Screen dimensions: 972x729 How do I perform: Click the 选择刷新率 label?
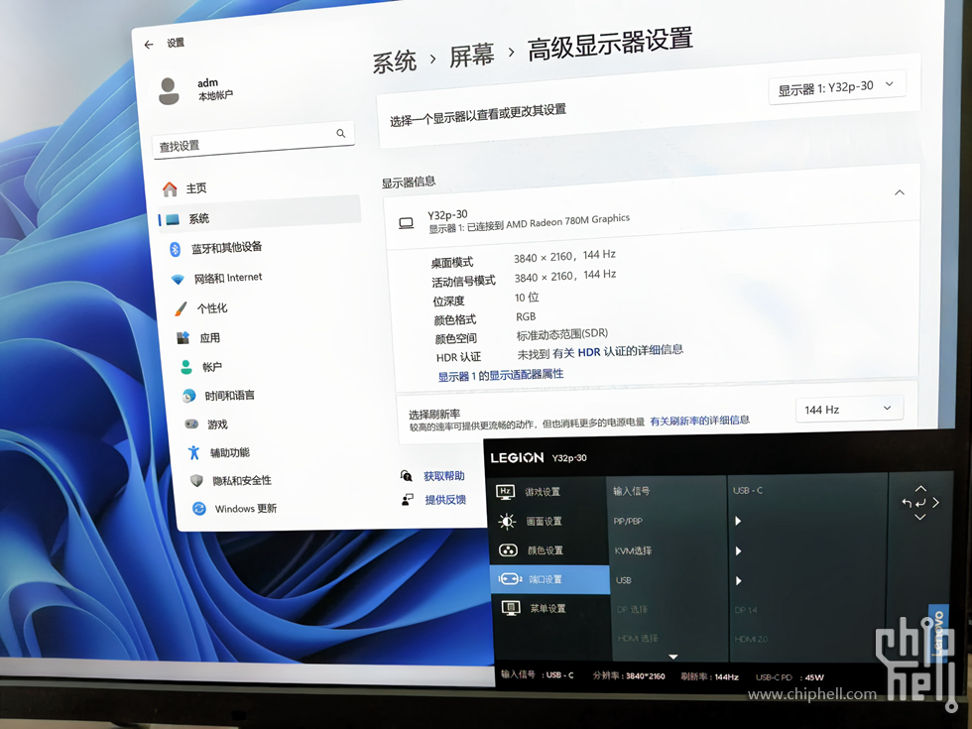coord(434,415)
